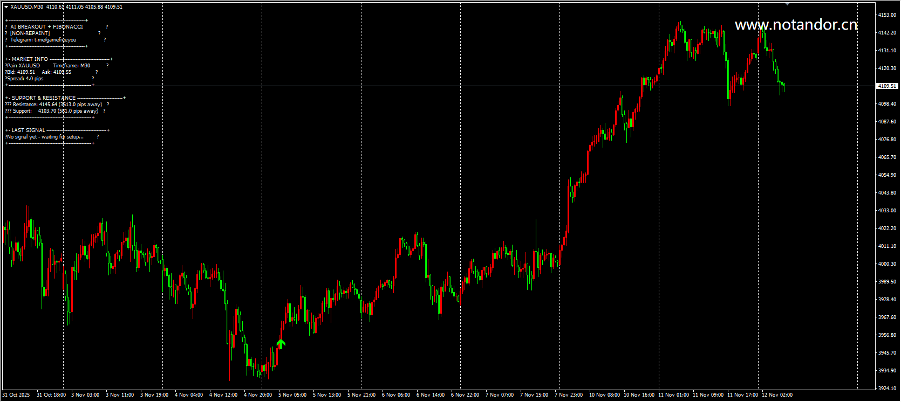Screen dimensions: 901x402
Task: Click the 3967.60 price scale label
Action: click(887, 317)
